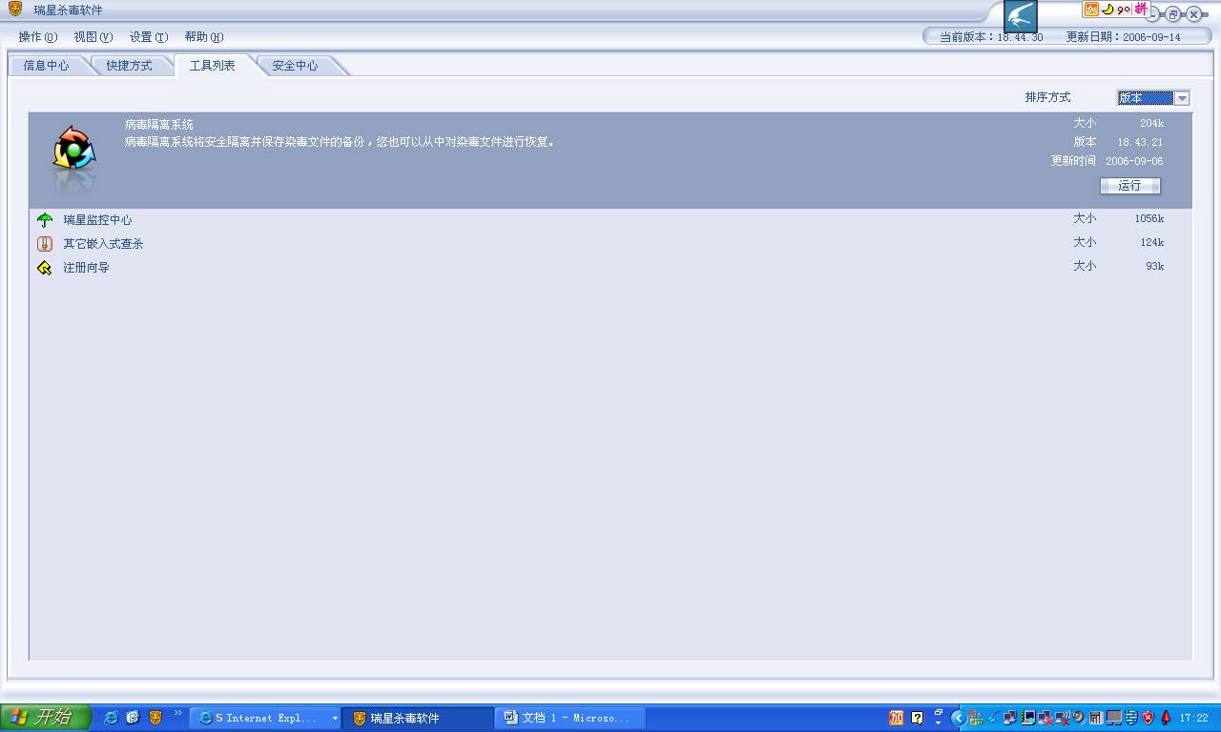Click the punctuation mode icon in IME bar
1221x732 pixels.
coord(1124,10)
